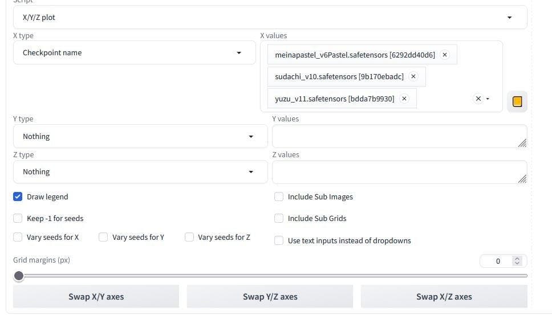Click the yellow fill X values button

pyautogui.click(x=517, y=102)
